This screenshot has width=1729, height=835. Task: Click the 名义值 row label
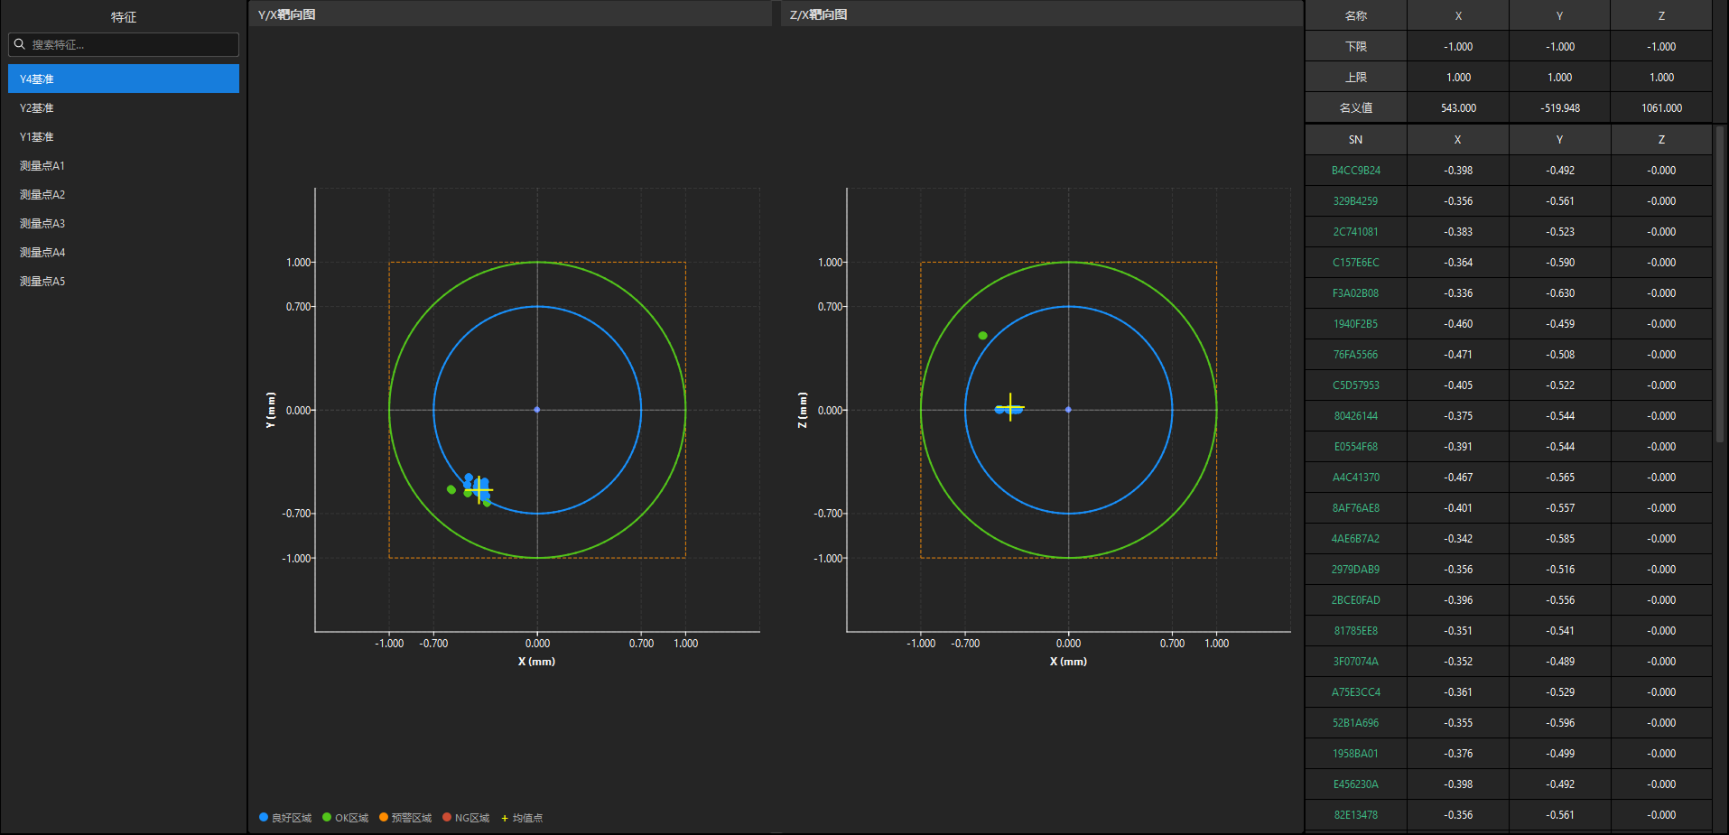pos(1355,107)
